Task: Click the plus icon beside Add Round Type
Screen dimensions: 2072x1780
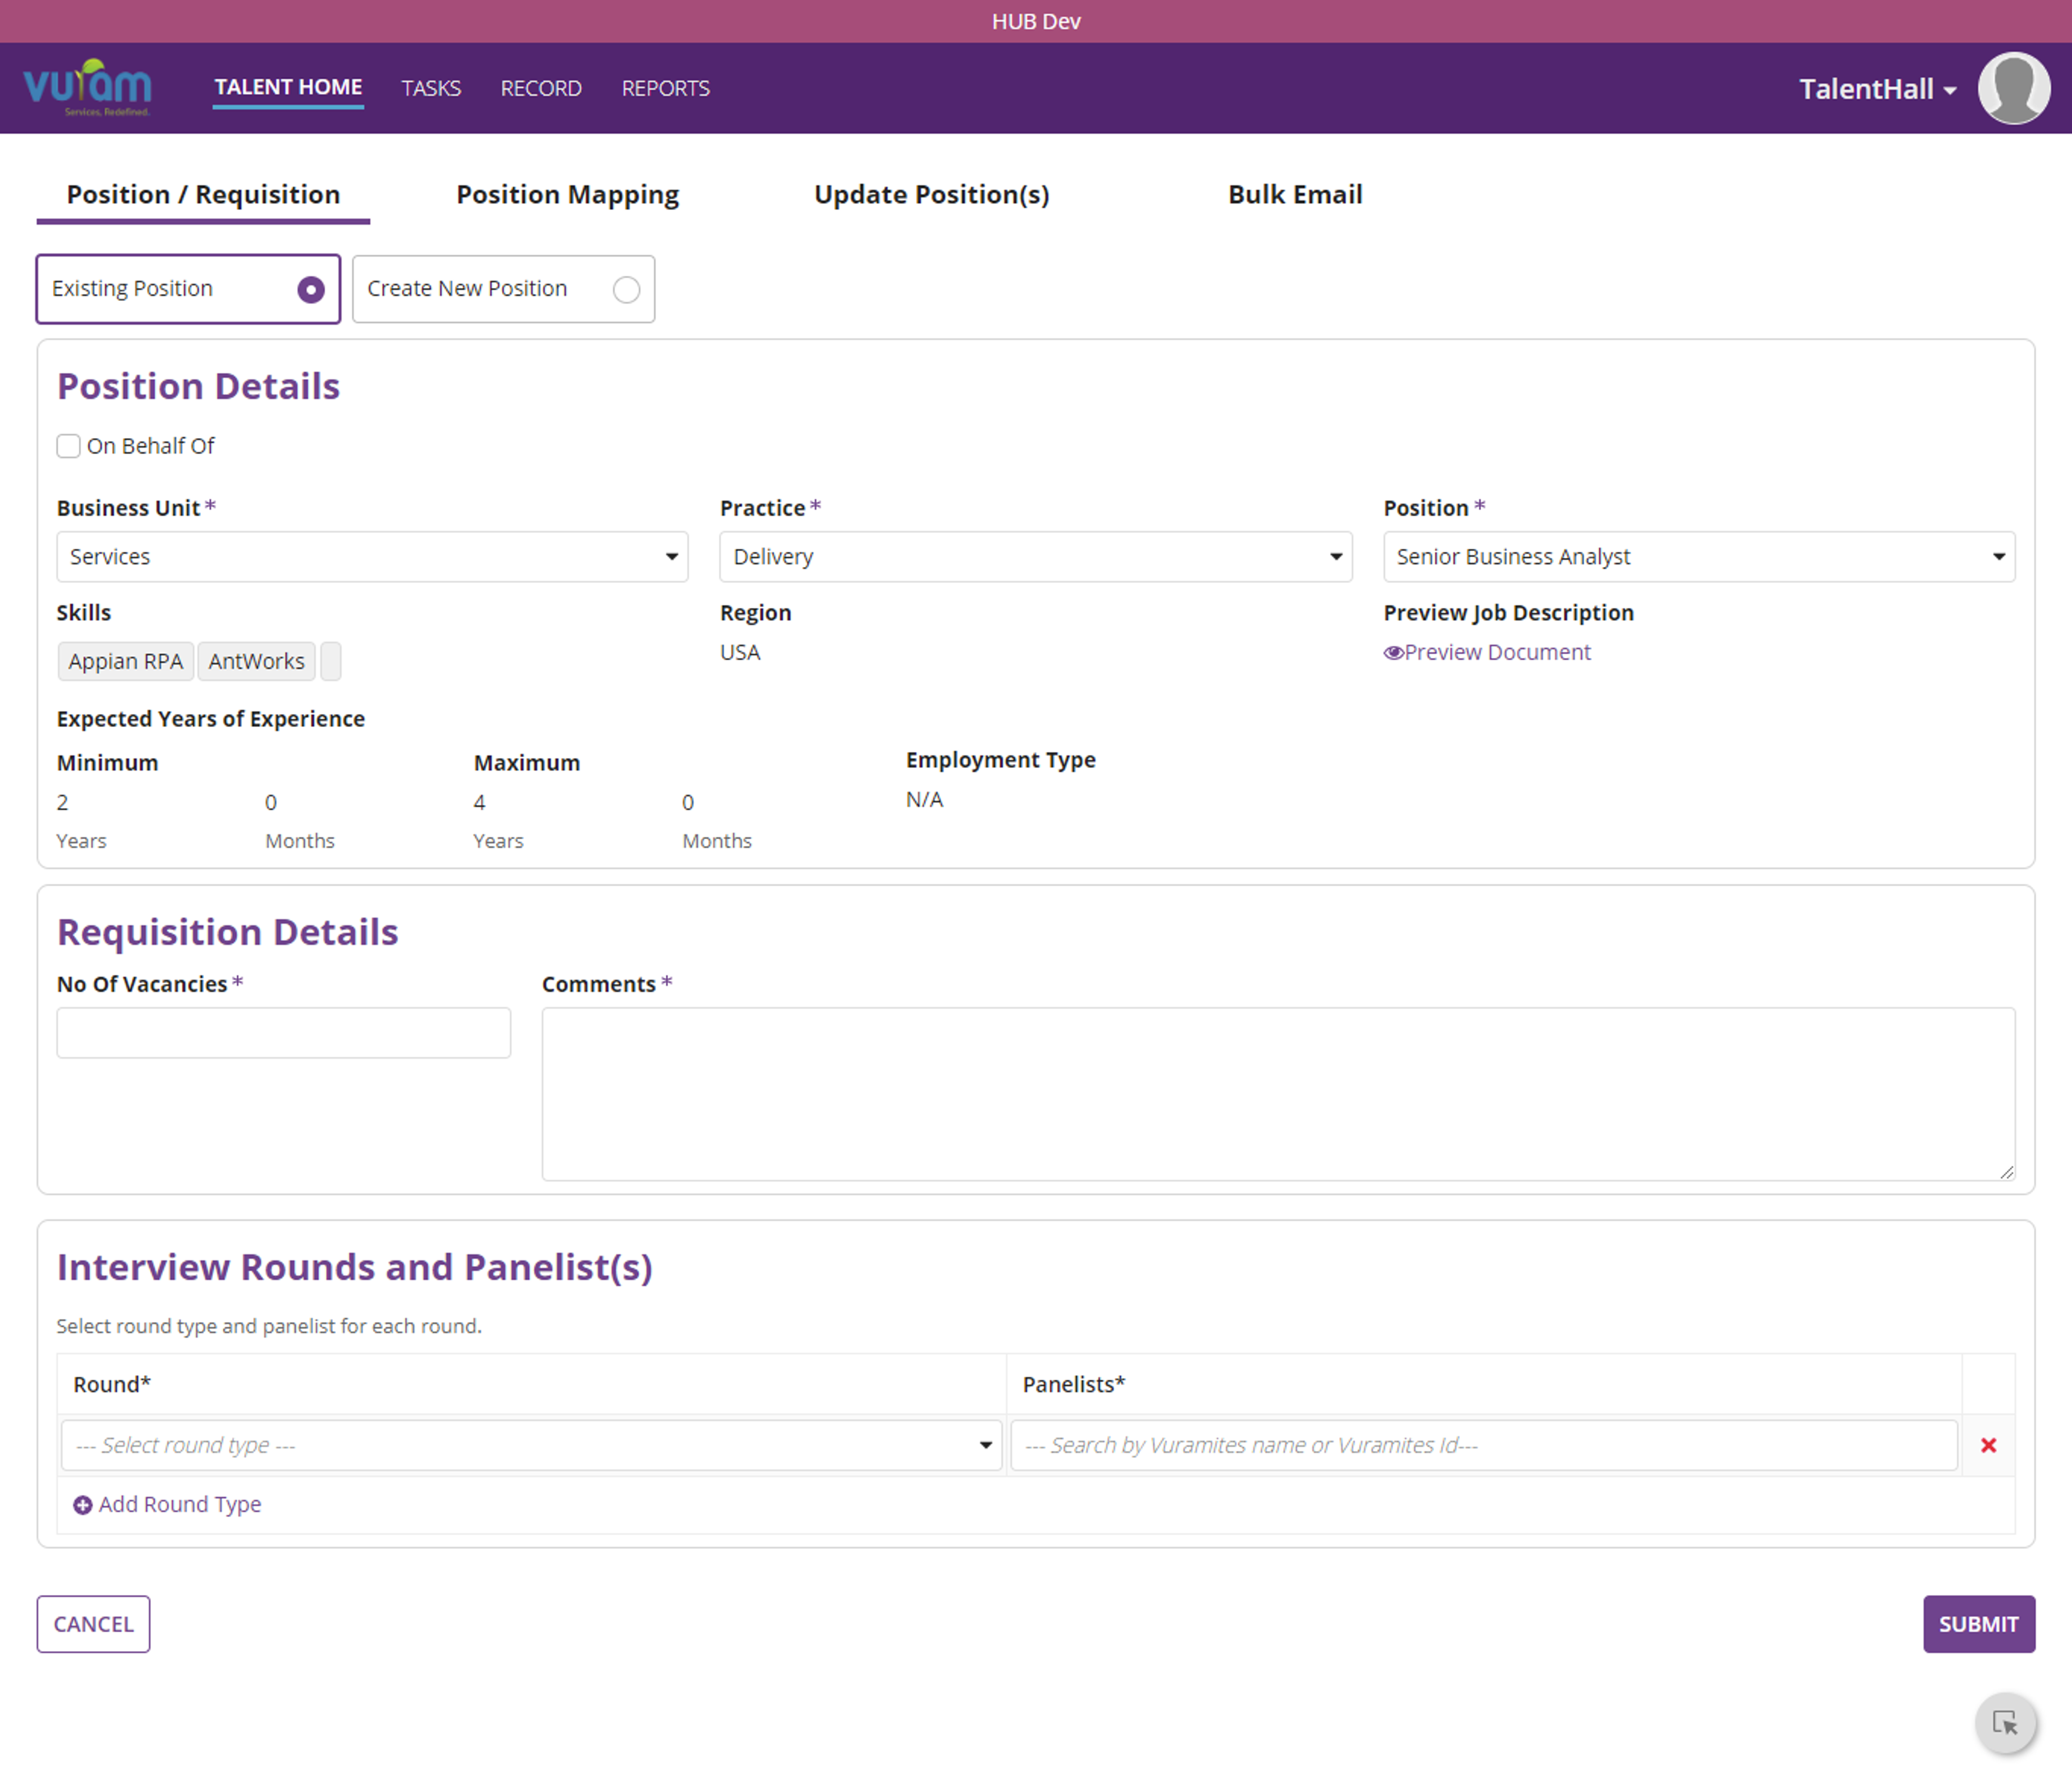Action: (x=83, y=1505)
